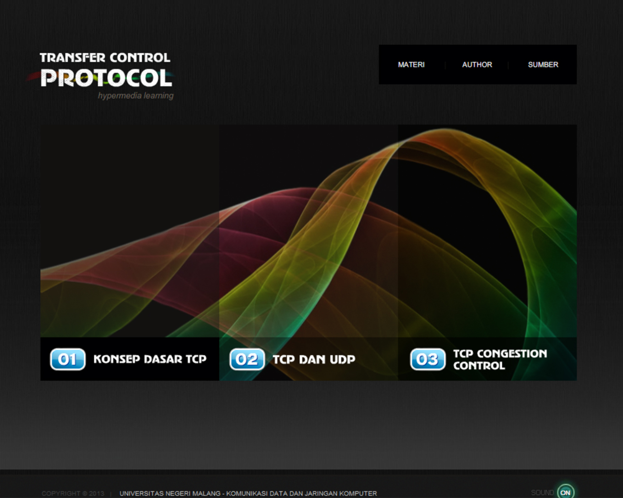Click the blue 01 number badge
This screenshot has height=498, width=623.
[67, 359]
